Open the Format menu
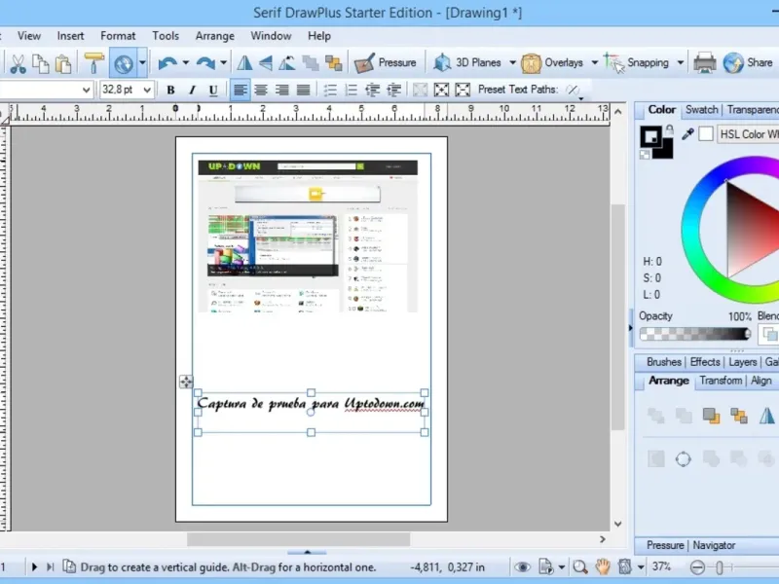 [x=118, y=36]
